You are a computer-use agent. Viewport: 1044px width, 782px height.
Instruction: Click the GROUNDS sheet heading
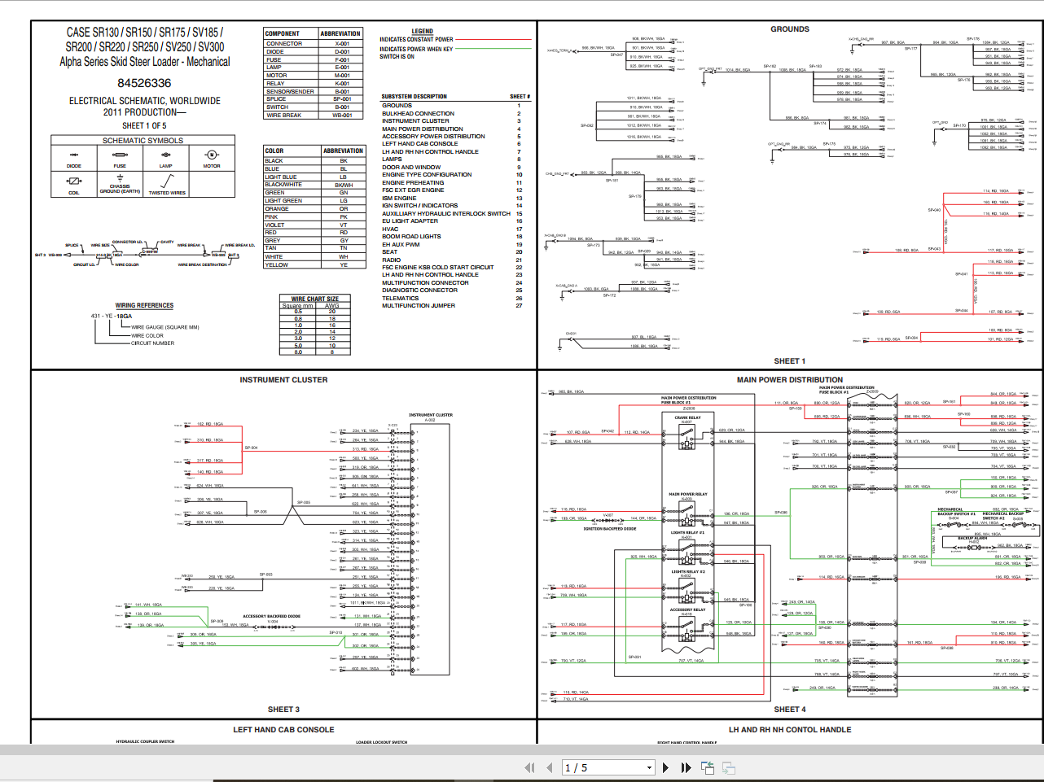point(789,29)
